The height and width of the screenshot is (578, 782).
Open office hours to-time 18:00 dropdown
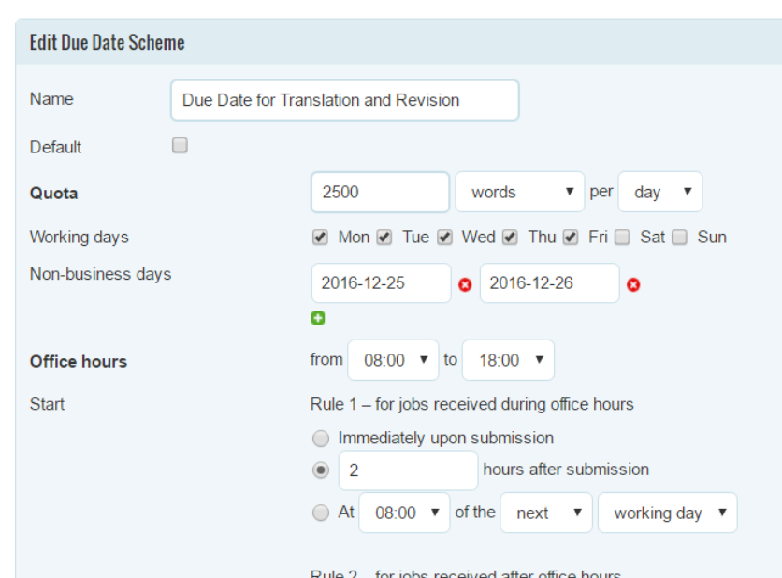[508, 360]
